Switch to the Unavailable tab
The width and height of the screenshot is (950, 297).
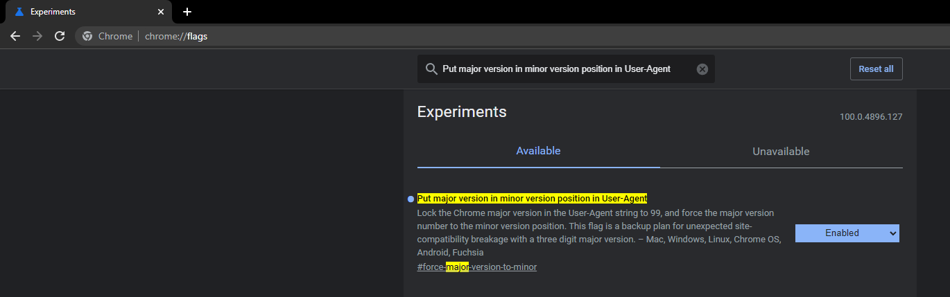781,151
